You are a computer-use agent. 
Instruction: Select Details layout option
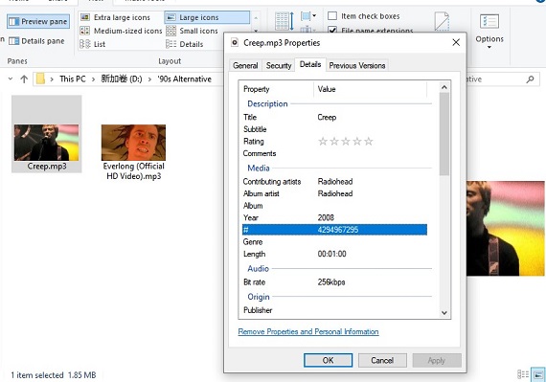click(185, 44)
